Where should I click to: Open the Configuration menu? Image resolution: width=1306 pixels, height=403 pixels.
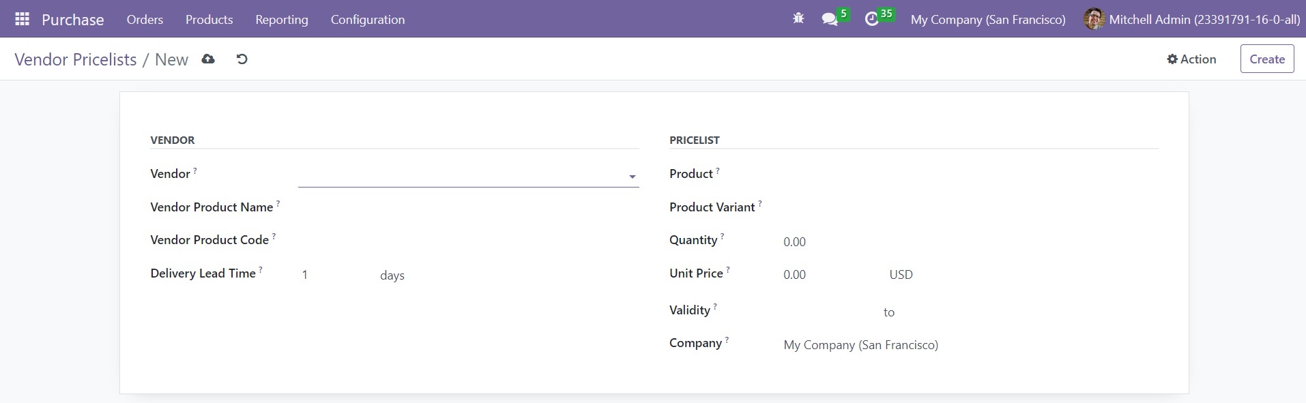(368, 19)
